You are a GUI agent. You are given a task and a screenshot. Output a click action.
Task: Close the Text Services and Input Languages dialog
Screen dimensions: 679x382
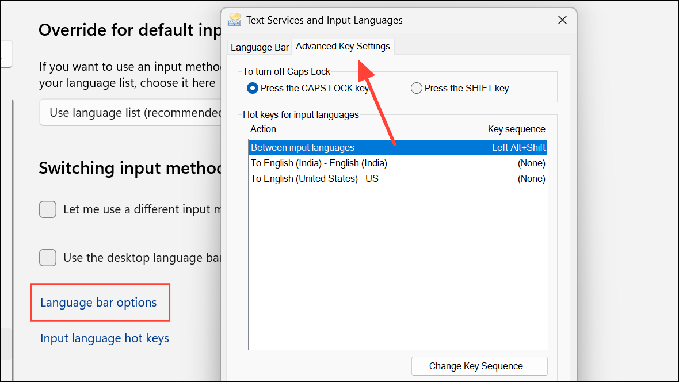point(562,19)
